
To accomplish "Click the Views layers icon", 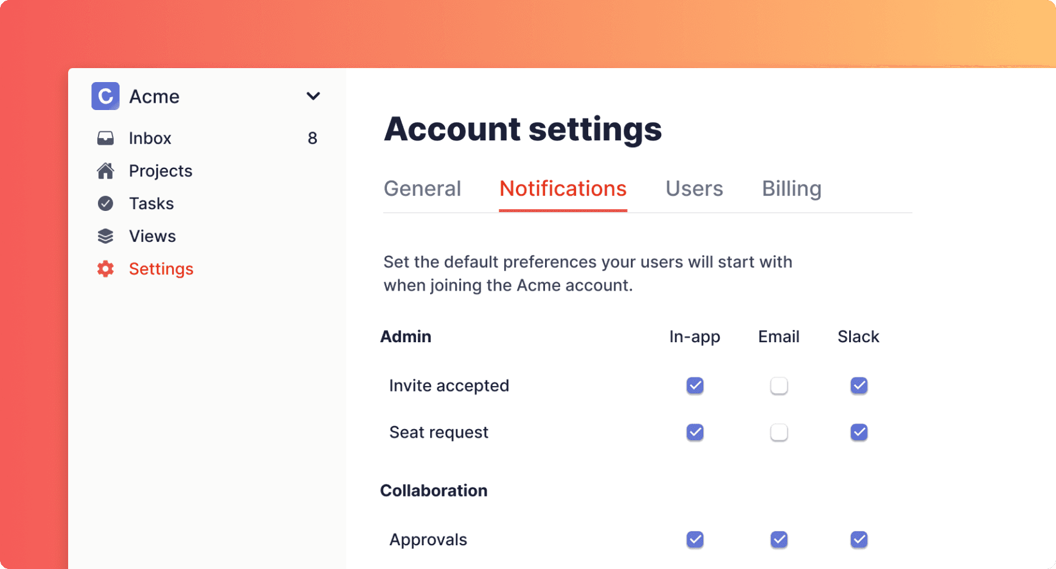I will (x=105, y=236).
